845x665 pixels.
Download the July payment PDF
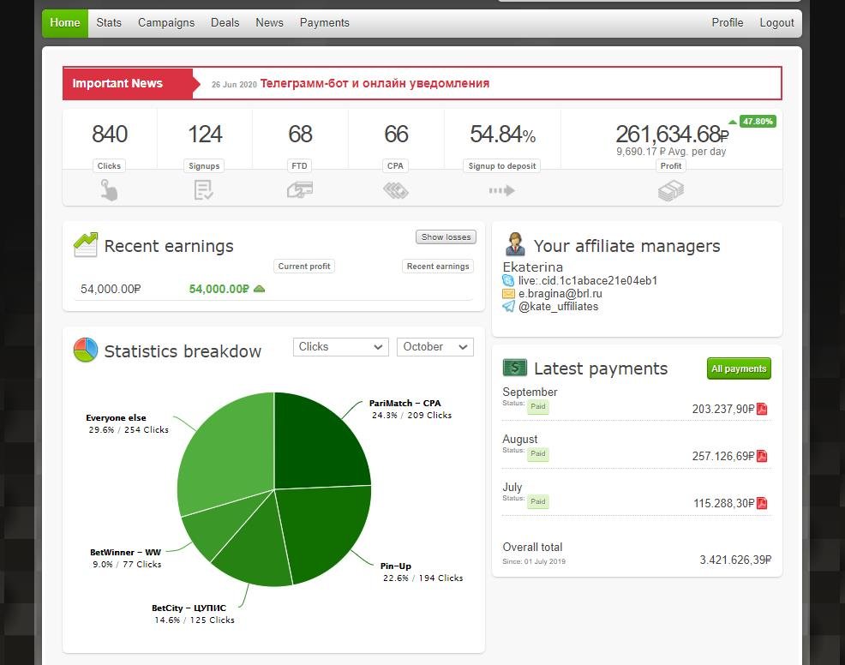762,503
